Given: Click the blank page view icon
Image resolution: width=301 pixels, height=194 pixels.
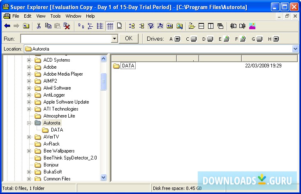Looking at the screenshot, I should pyautogui.click(x=119, y=26).
